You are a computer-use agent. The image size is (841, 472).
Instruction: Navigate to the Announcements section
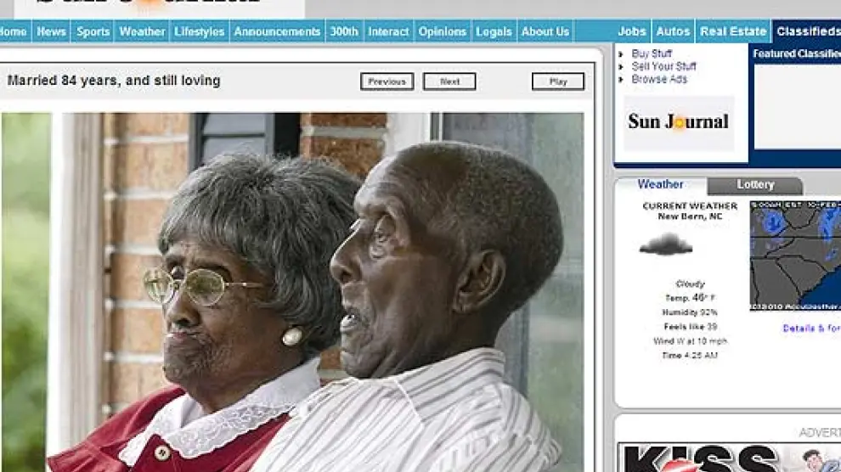[277, 31]
